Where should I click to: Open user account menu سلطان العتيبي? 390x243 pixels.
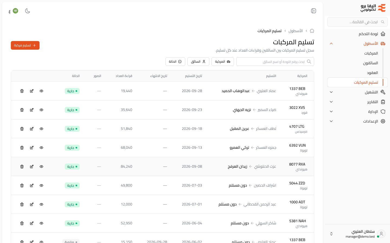(357, 234)
